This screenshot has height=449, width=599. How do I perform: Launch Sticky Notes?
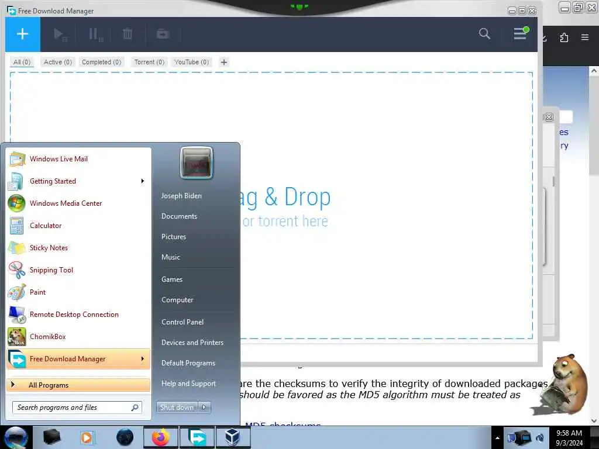[x=78, y=248]
